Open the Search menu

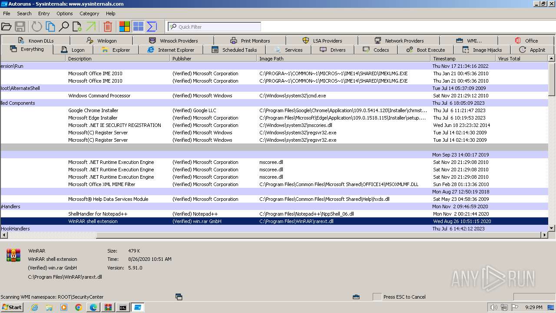click(x=24, y=13)
